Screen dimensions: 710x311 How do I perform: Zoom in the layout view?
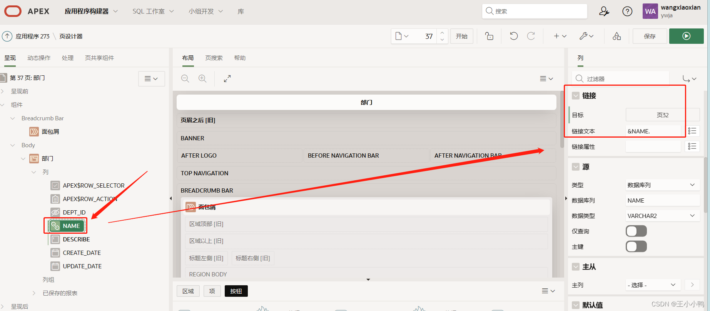pos(202,78)
